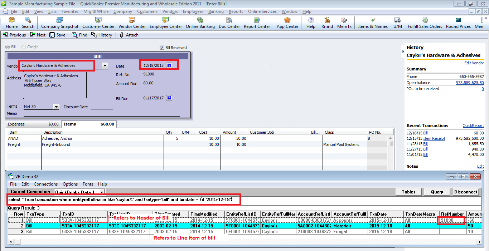Open the Customer Center
Screen dimensions: 489x251
point(98,23)
